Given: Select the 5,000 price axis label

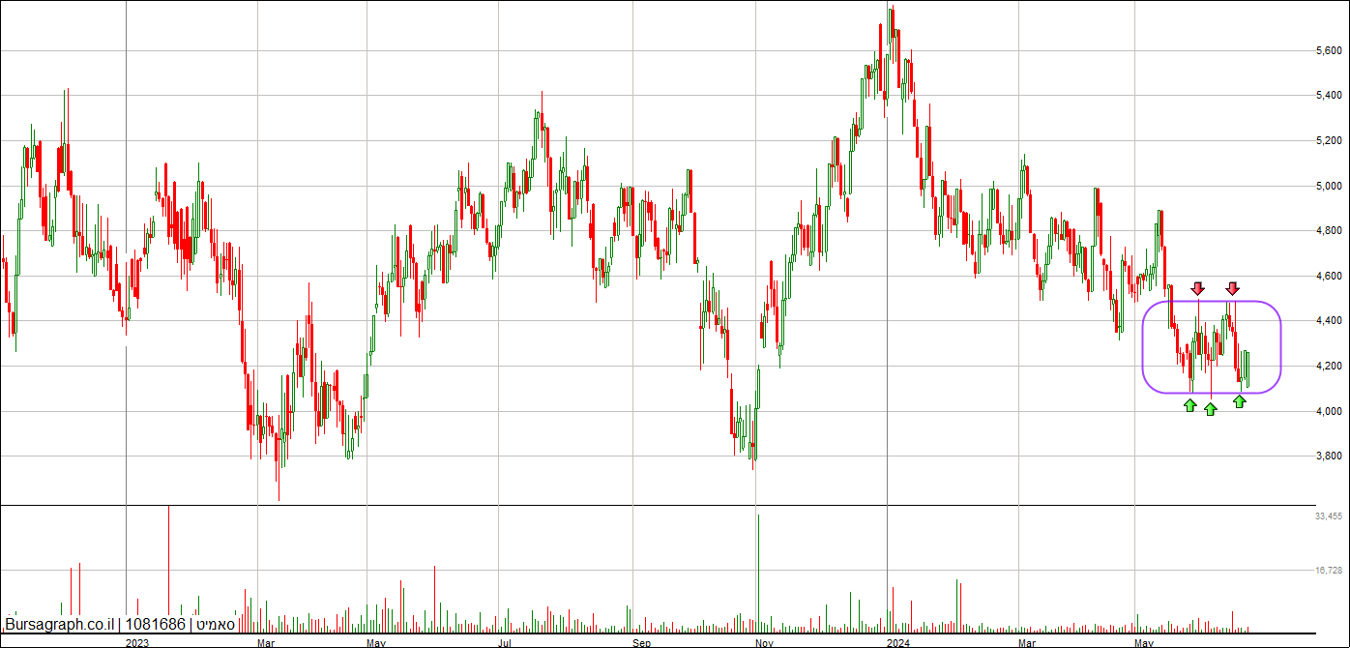Looking at the screenshot, I should click(x=1327, y=186).
